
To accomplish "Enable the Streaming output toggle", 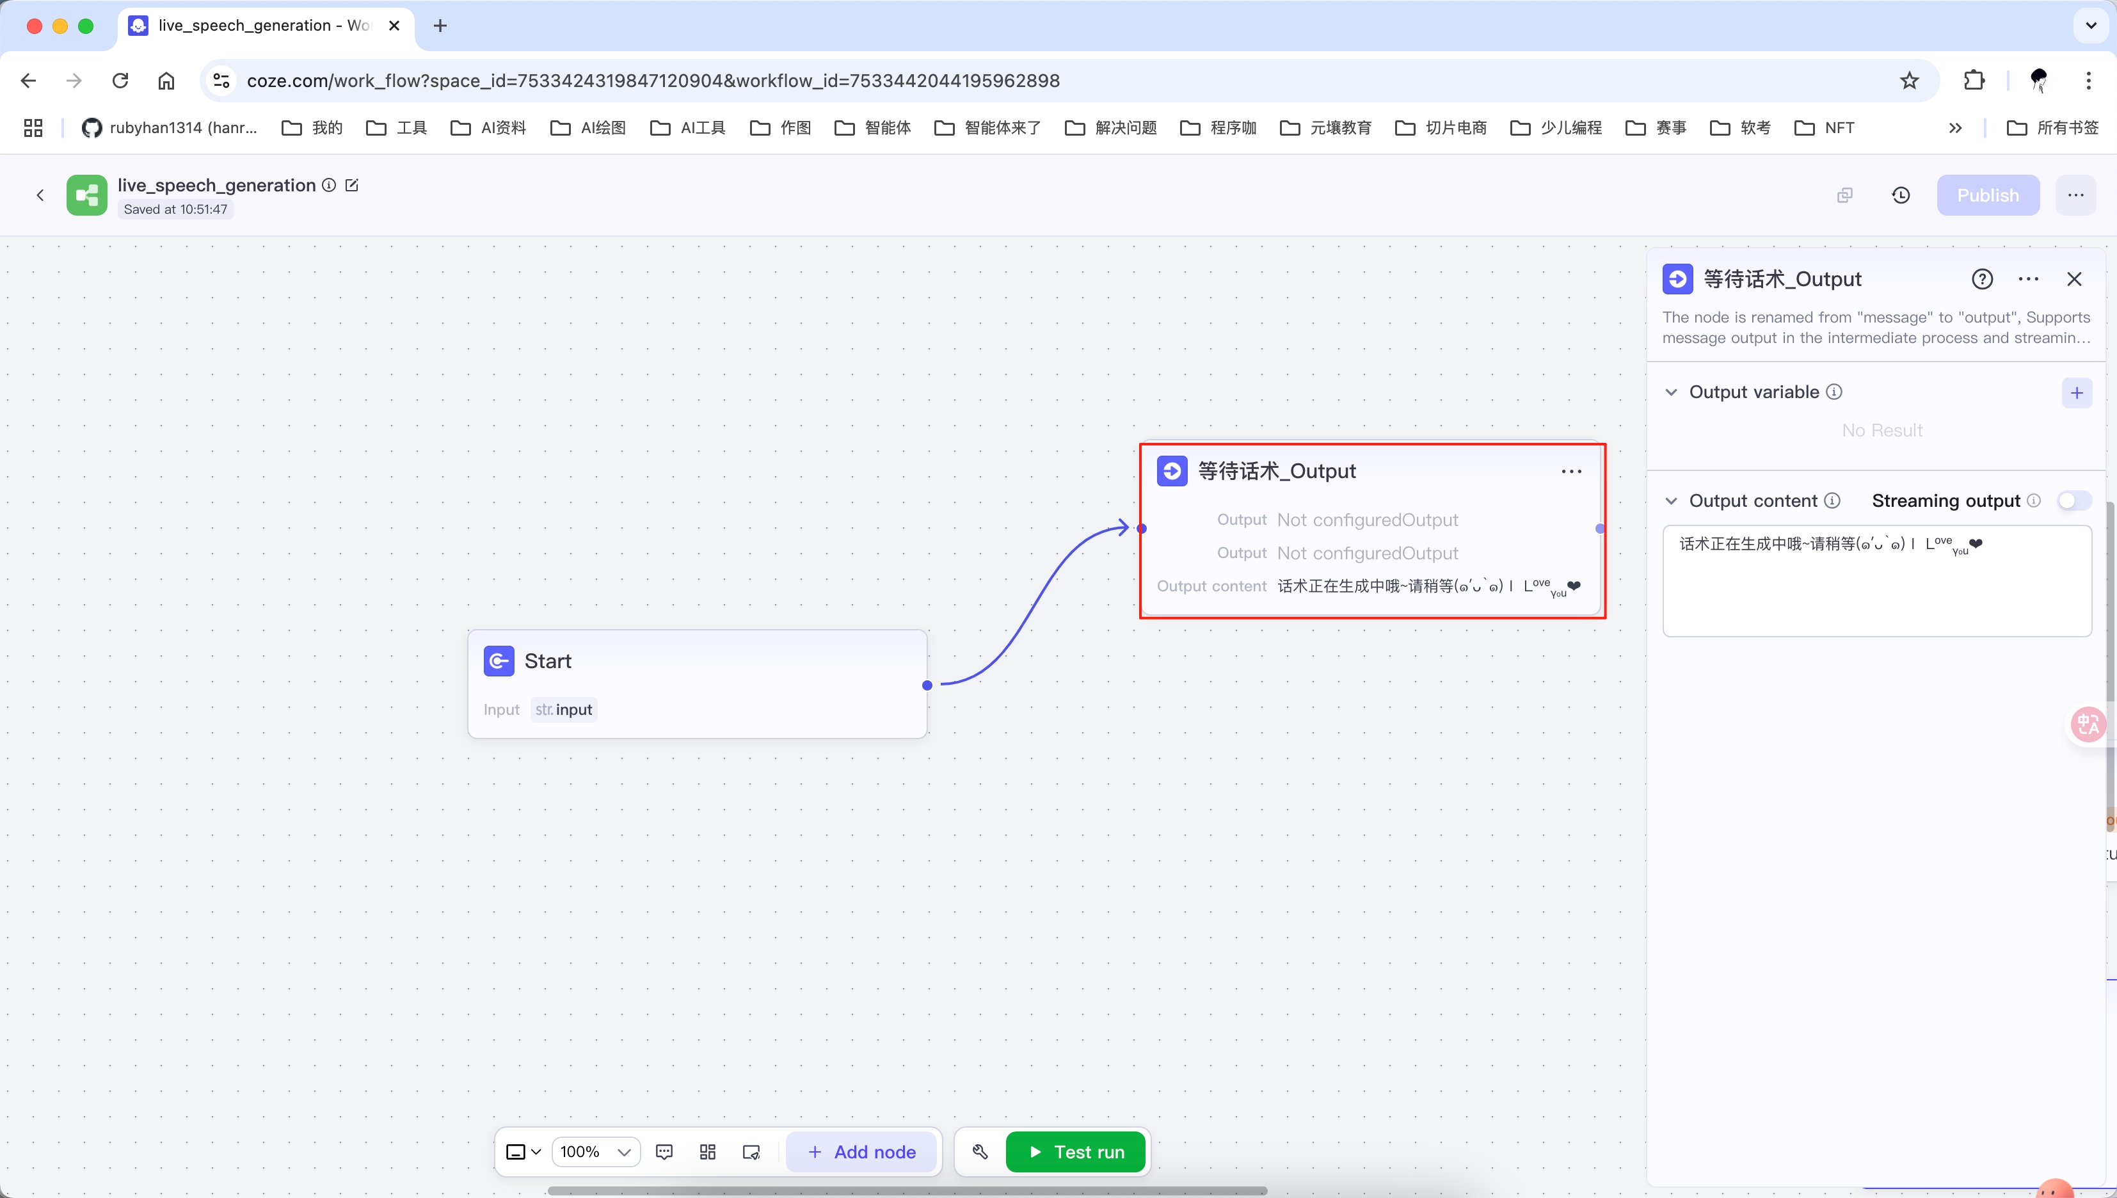I will [x=2073, y=500].
